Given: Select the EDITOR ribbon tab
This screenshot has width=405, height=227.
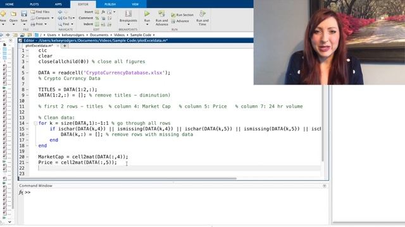Looking at the screenshot, I should click(x=83, y=4).
